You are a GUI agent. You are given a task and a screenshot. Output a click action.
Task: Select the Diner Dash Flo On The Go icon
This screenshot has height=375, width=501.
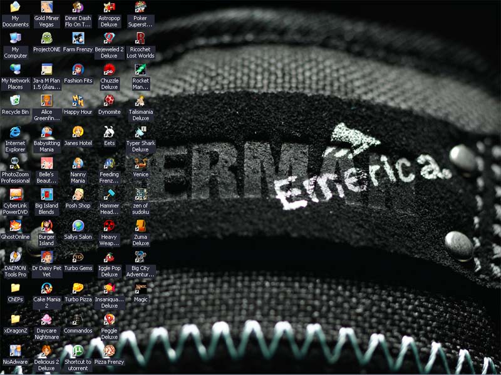pos(78,7)
